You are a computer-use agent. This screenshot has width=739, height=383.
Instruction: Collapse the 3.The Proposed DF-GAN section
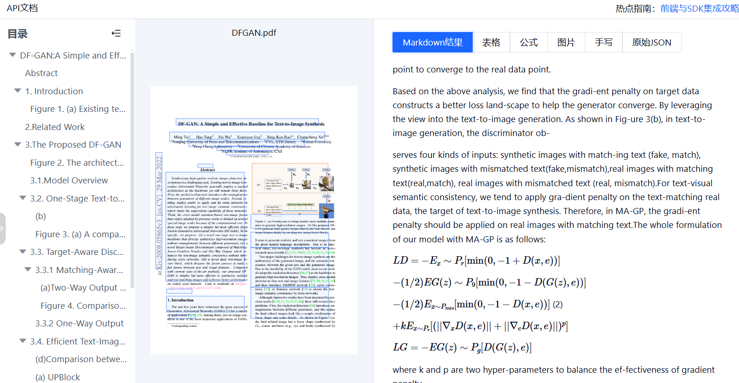(x=18, y=144)
